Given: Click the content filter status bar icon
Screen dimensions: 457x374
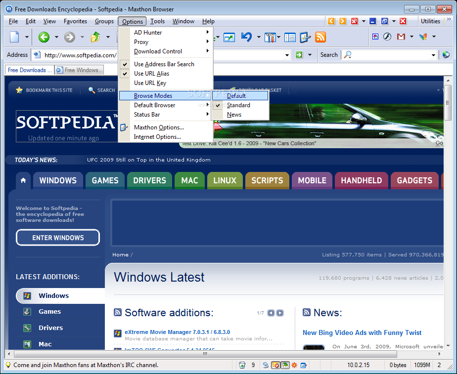Looking at the screenshot, I should coord(285,365).
